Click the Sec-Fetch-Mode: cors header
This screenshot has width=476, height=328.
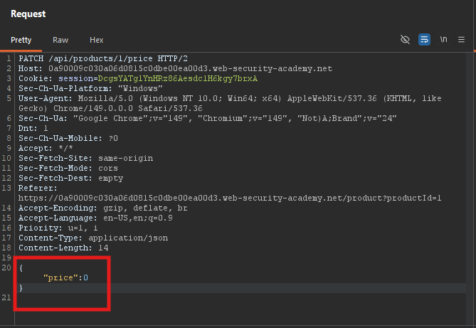point(68,168)
